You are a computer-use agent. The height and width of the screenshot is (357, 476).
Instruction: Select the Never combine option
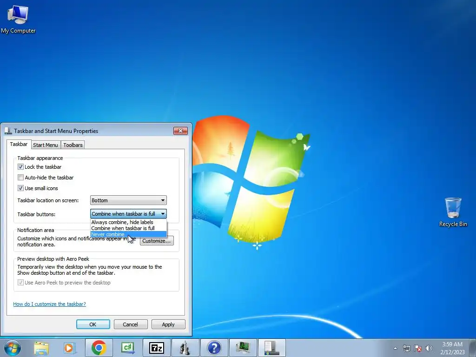[128, 234]
